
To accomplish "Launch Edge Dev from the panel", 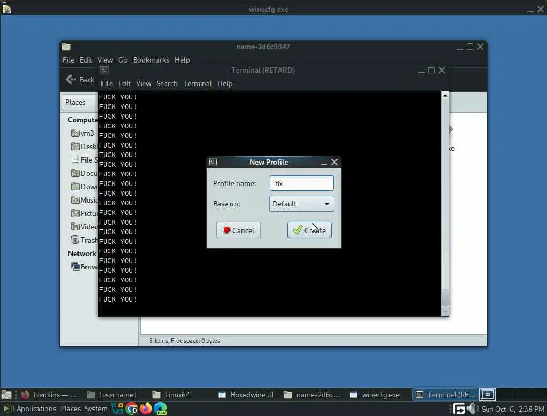I will (x=160, y=409).
